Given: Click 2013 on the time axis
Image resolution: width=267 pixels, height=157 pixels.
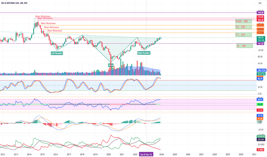Looking at the screenshot, I should (x=16, y=154).
